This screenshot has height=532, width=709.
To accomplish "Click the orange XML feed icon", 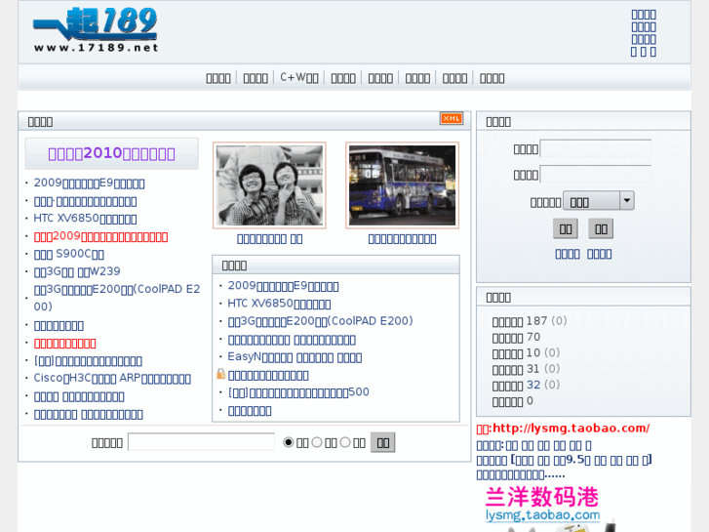I will (452, 119).
